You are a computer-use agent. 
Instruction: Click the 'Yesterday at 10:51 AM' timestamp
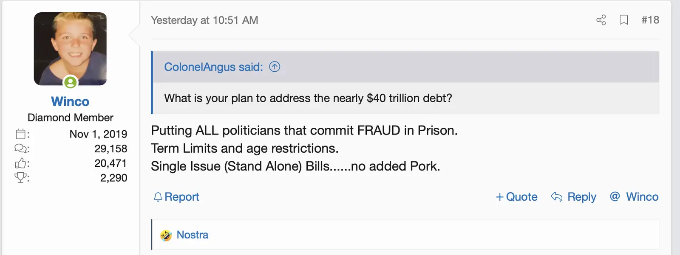tap(204, 20)
